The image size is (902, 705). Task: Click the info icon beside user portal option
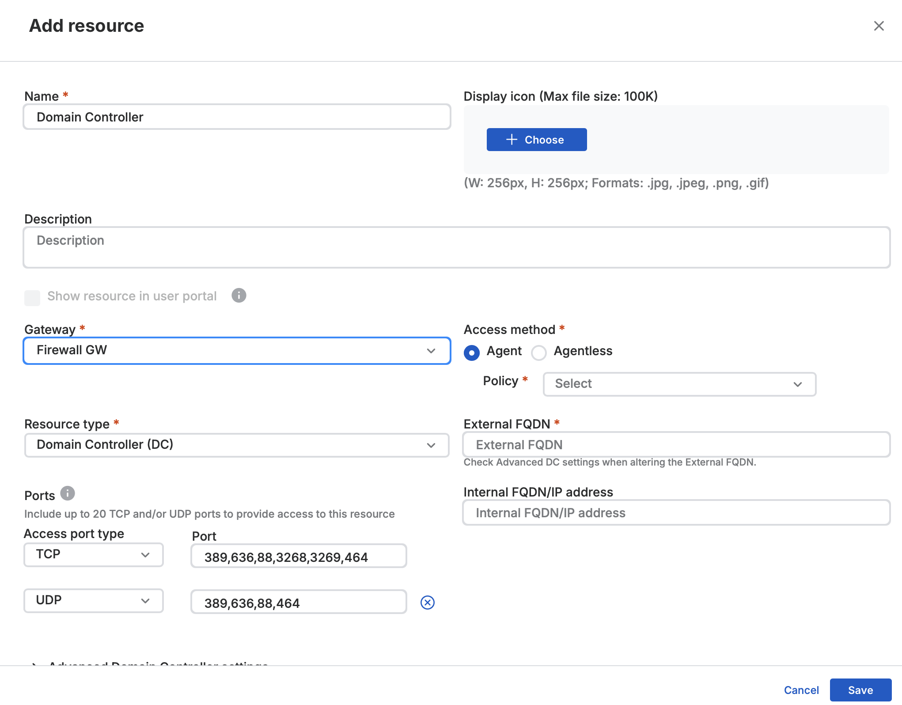[239, 296]
